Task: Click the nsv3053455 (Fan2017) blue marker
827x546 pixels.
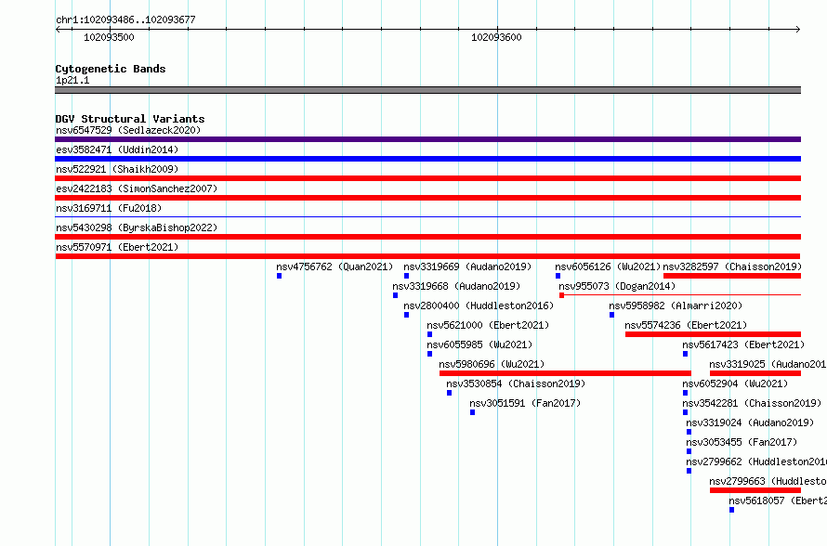Action: (689, 451)
